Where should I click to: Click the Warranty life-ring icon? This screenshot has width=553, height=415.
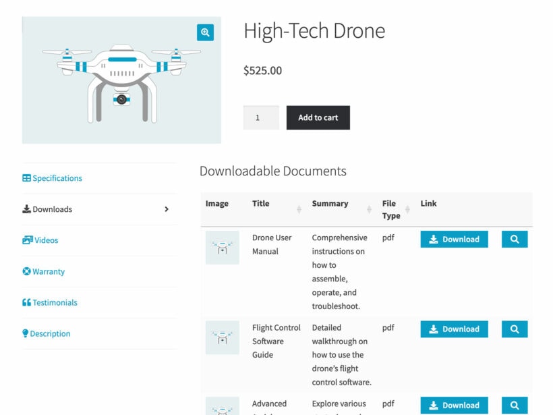[26, 271]
